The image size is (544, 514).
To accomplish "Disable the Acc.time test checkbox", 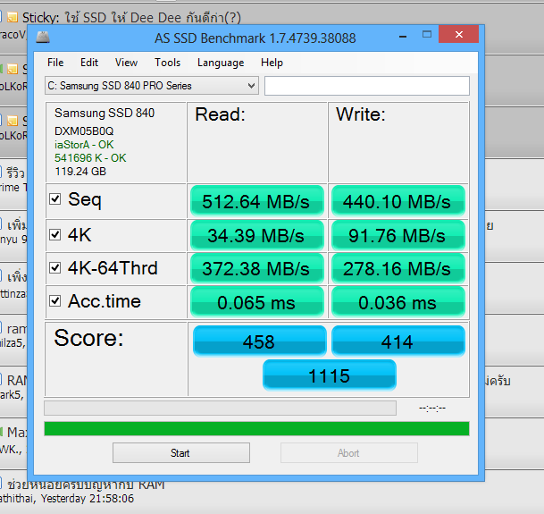I will 55,300.
